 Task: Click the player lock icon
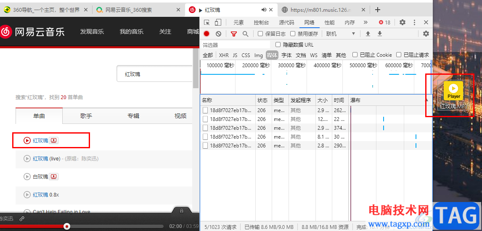181,211
